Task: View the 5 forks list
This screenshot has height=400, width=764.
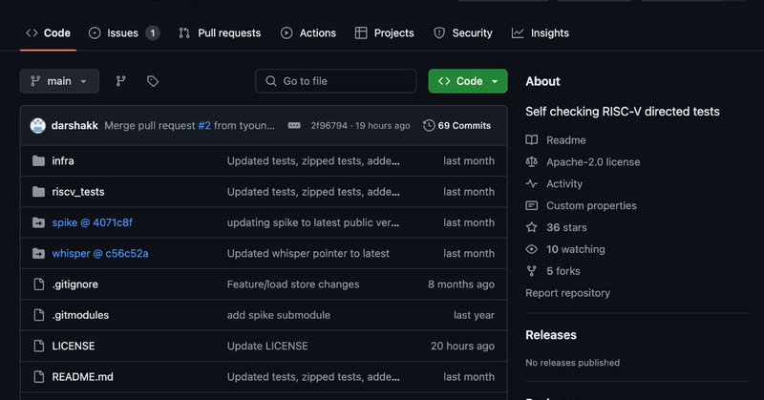Action: (563, 271)
